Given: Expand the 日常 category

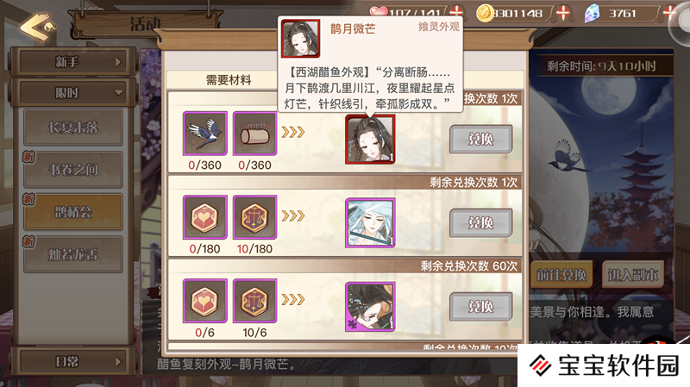Looking at the screenshot, I should 72,362.
